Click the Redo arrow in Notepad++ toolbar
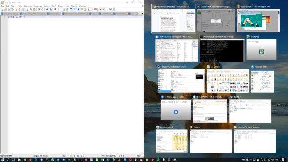 [43, 9]
